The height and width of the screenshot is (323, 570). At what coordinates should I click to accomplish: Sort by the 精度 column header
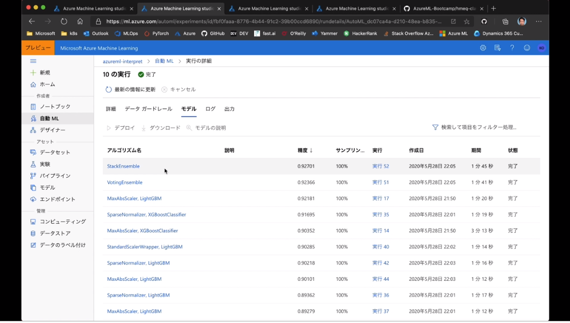click(x=305, y=150)
